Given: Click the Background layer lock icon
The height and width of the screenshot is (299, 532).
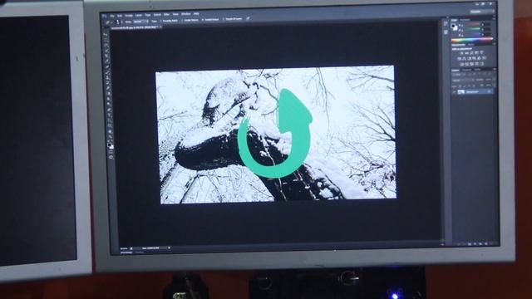Looking at the screenshot, I should point(489,91).
